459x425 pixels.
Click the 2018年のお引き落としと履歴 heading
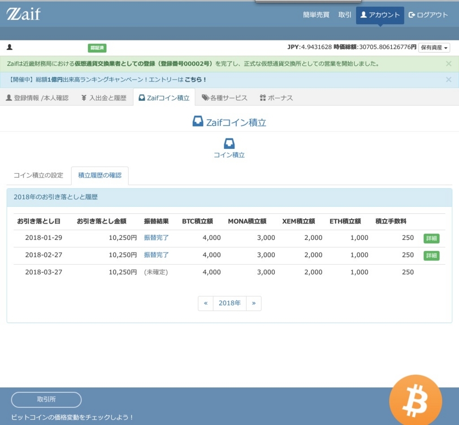pyautogui.click(x=56, y=197)
